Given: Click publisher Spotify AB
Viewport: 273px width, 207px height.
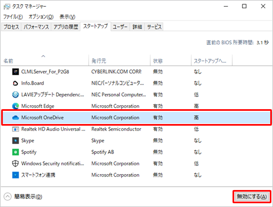Looking at the screenshot, I should coord(103,152).
